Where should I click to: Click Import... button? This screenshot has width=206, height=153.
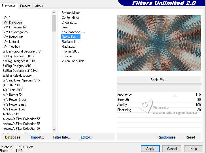pos(37,137)
